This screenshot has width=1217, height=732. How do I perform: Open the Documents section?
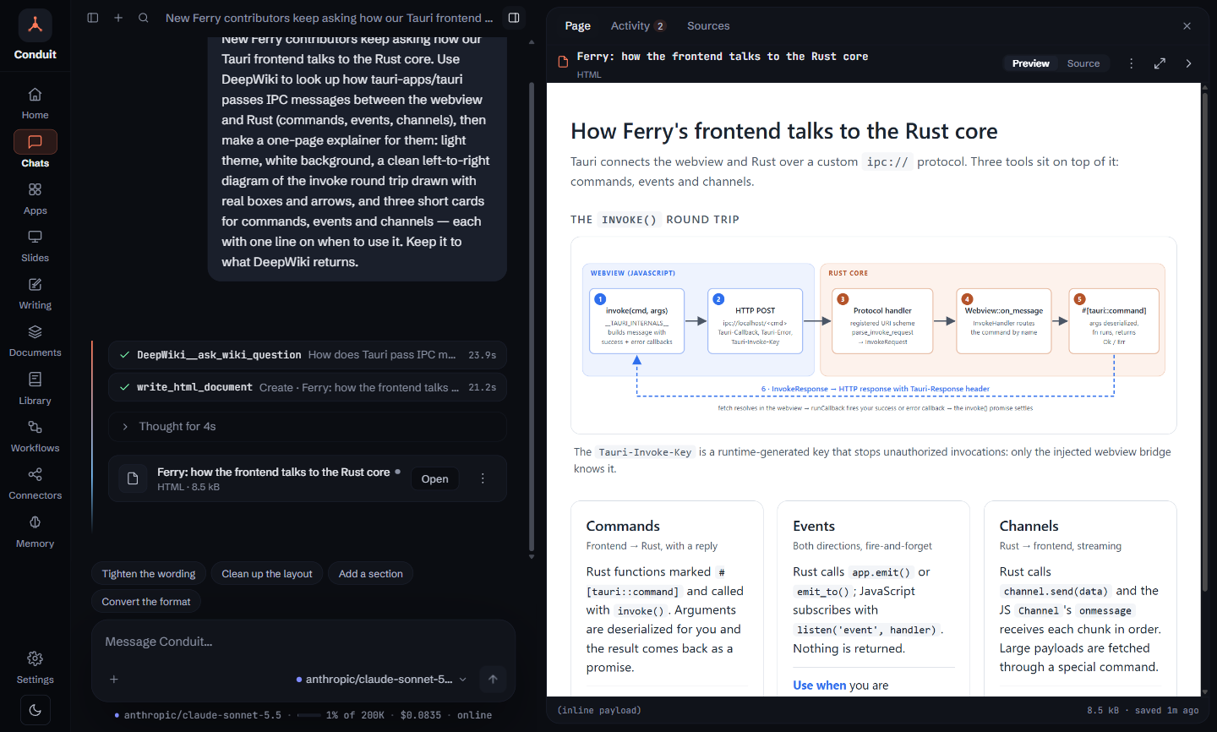coord(35,341)
